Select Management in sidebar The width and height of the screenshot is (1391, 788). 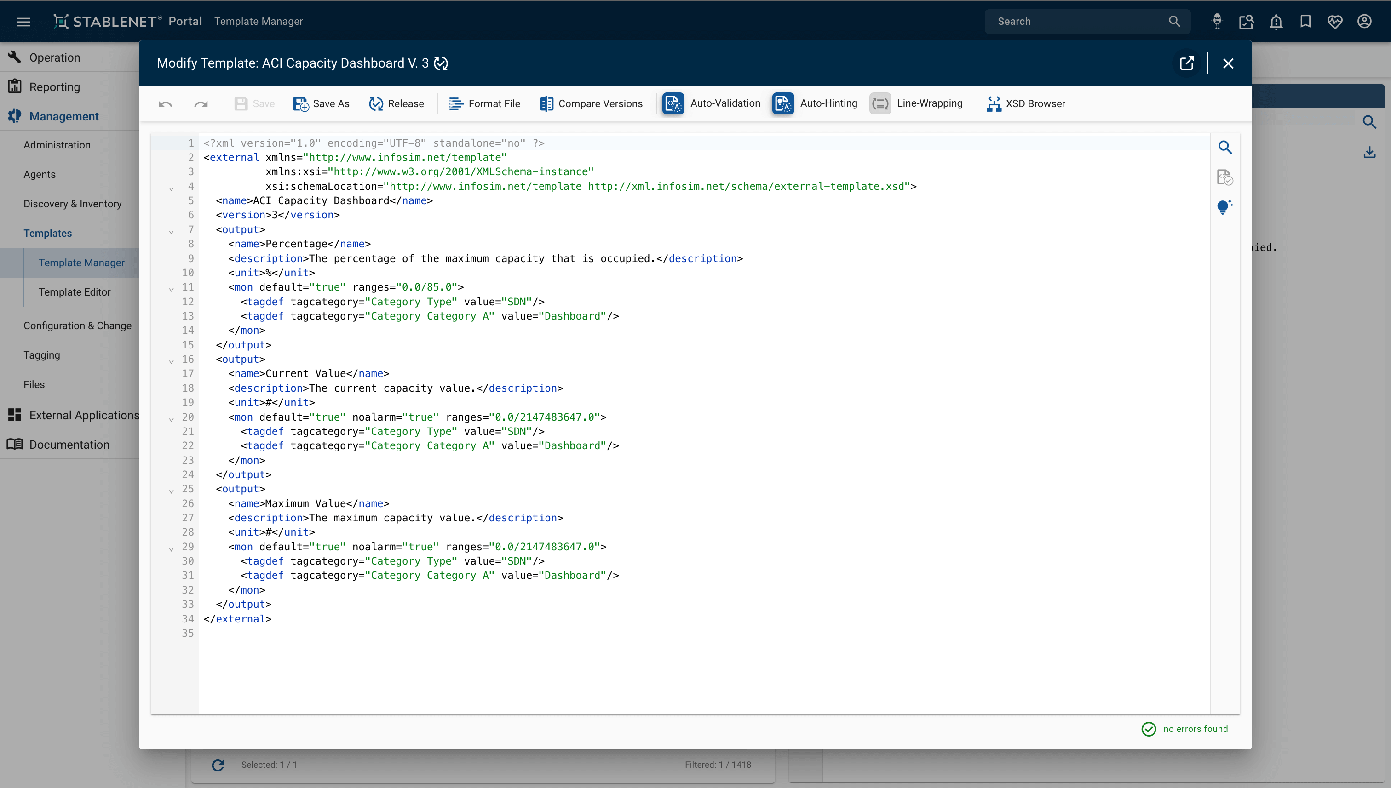point(69,116)
